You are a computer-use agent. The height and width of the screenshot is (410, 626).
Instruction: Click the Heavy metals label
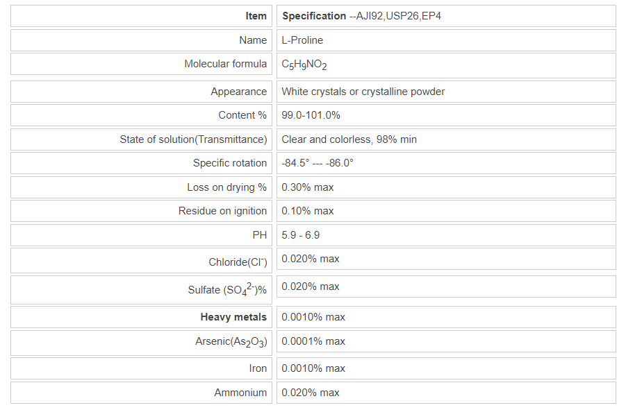coord(233,317)
